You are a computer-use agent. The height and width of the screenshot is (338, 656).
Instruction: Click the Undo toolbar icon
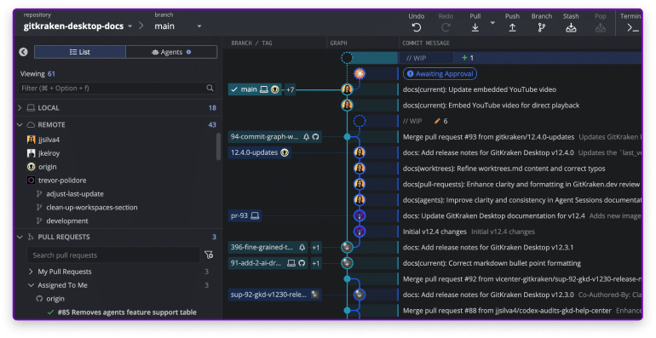(x=417, y=27)
